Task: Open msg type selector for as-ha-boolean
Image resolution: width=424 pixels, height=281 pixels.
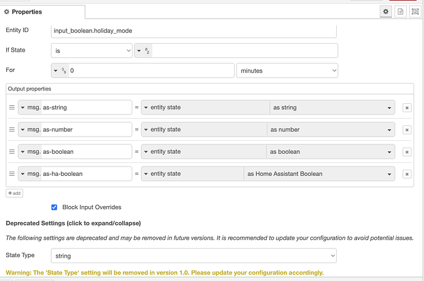Action: [x=30, y=174]
